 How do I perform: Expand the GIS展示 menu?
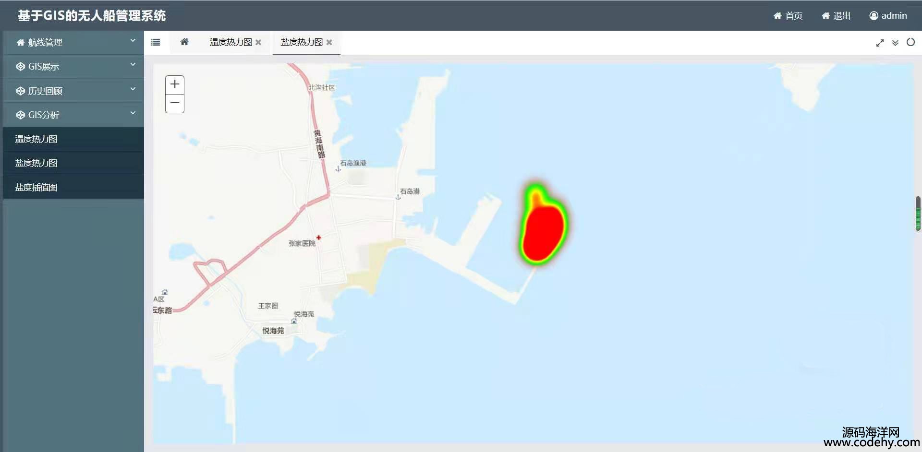pyautogui.click(x=73, y=67)
